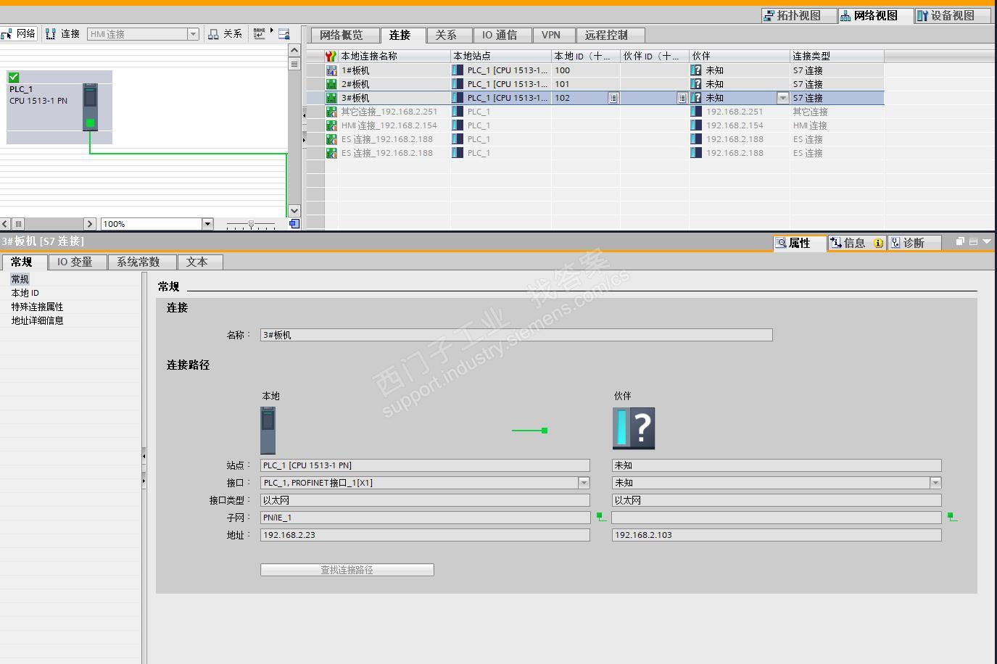
Task: Click the green check mark on PLC_1
Action: [14, 77]
